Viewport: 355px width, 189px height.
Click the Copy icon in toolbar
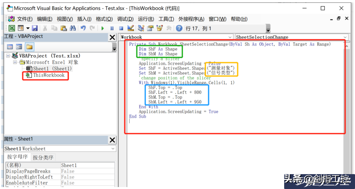(54, 28)
